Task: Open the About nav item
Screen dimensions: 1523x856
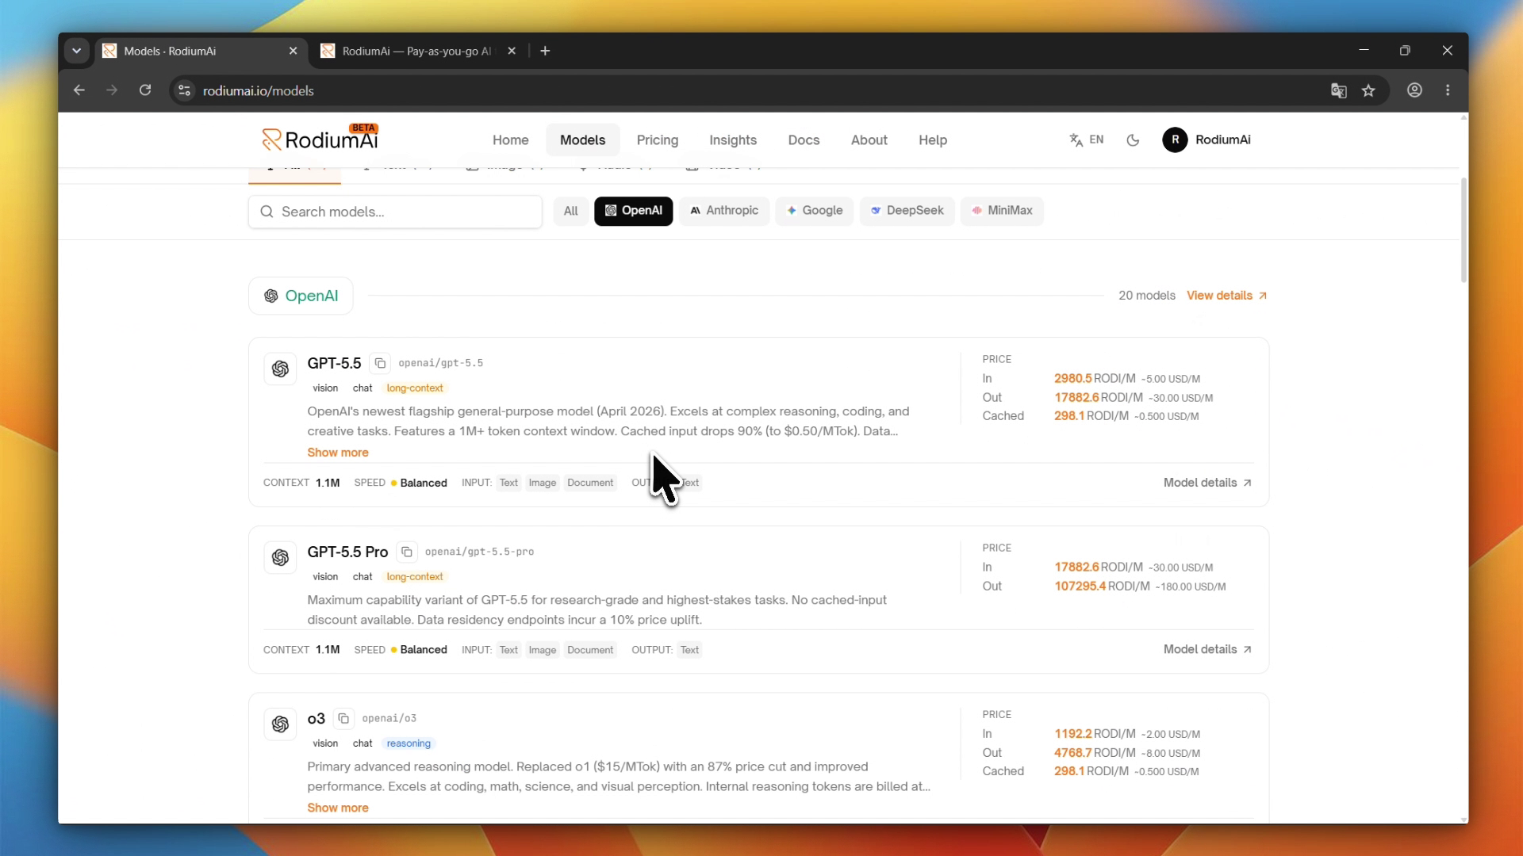Action: (869, 140)
